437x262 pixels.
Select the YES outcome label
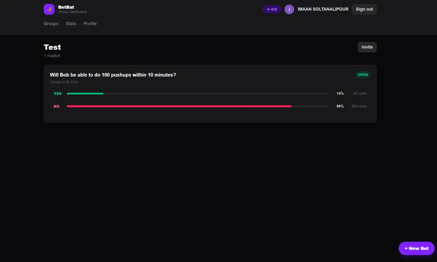[58, 93]
